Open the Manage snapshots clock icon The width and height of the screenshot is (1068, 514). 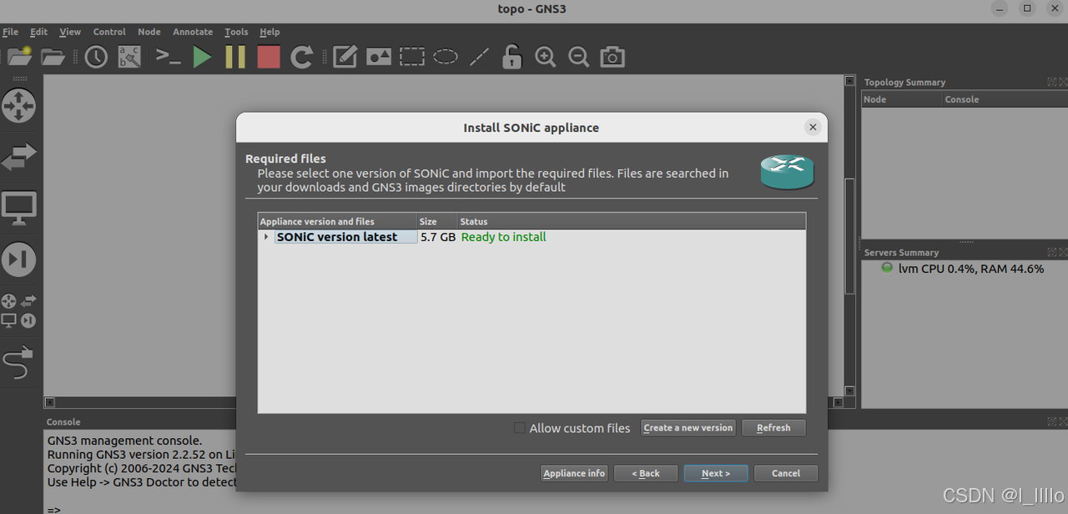coord(96,57)
